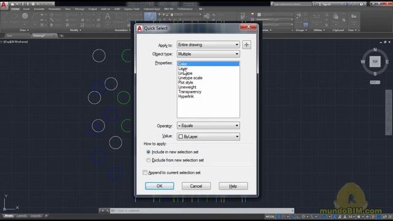The image size is (393, 221).
Task: Select Linetype in Properties list
Action: (x=208, y=73)
